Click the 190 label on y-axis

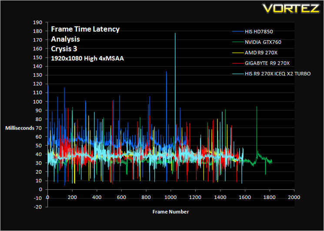(x=37, y=23)
